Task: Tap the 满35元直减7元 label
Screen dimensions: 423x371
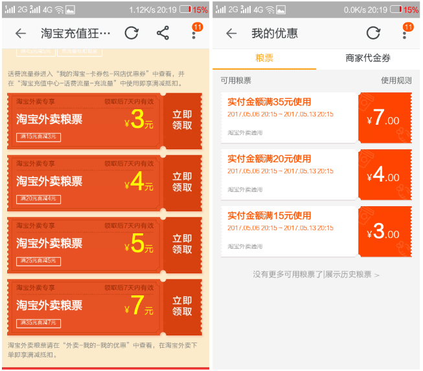Action: (38, 323)
